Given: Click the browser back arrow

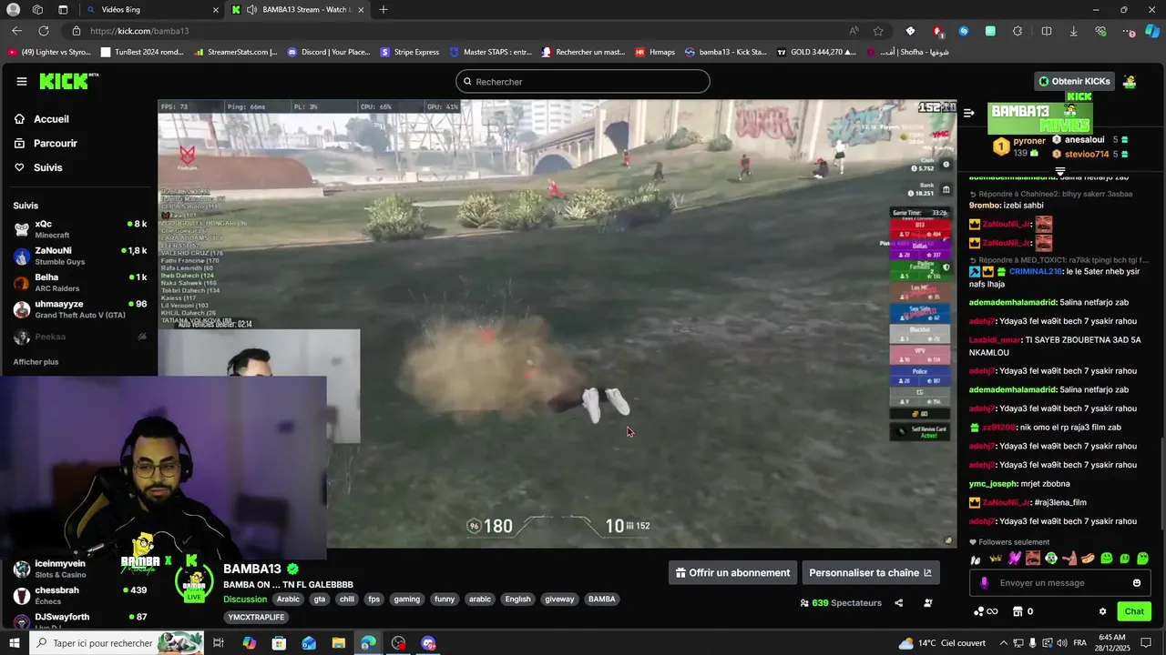Looking at the screenshot, I should pos(16,31).
